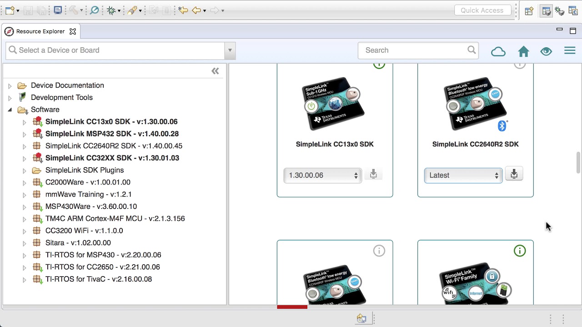
Task: Click the flashlight search icon in toolbar
Action: (132, 10)
